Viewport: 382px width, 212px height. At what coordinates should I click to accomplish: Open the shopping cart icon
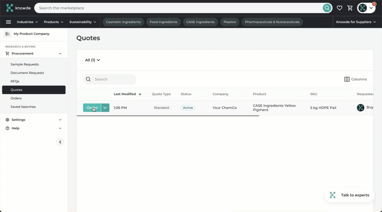(350, 8)
